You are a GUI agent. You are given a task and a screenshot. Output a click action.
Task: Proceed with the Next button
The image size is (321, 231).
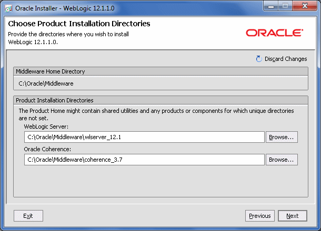[x=293, y=216]
